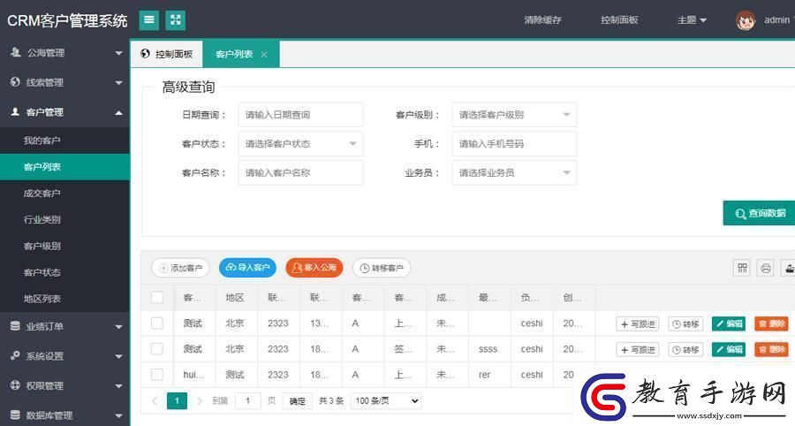The height and width of the screenshot is (426, 795).
Task: Open 客户状态 sidebar item
Action: click(x=64, y=272)
